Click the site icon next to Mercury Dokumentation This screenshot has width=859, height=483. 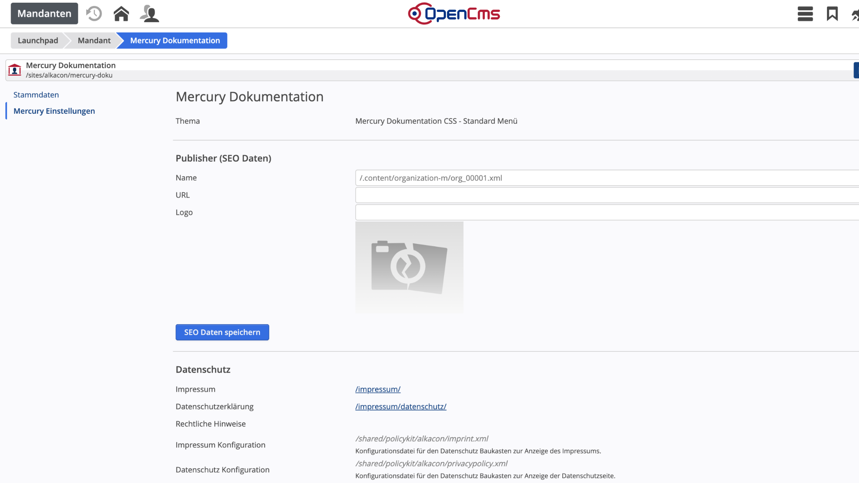coord(14,70)
